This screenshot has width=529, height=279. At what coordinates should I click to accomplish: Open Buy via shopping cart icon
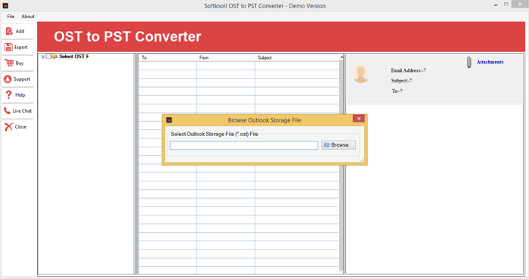9,63
